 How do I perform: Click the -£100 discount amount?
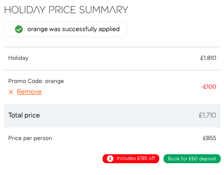[x=208, y=87]
